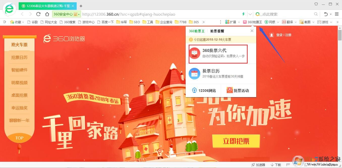342x168 pixels.
Task: Open the 360安全中心 site info dropdown
Action: point(66,14)
